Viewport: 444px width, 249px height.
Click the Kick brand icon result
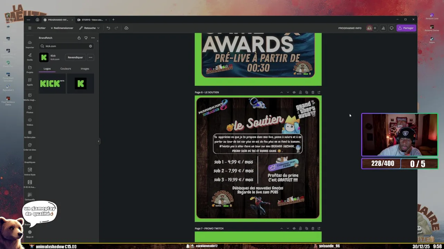44,57
